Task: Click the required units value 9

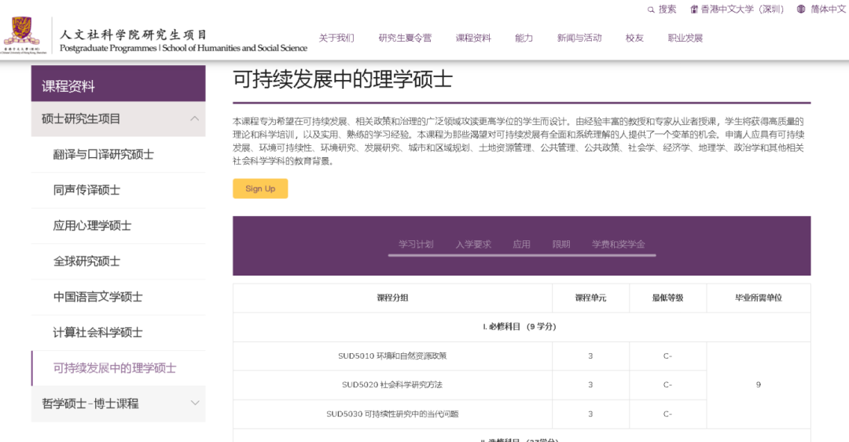Action: [x=759, y=385]
